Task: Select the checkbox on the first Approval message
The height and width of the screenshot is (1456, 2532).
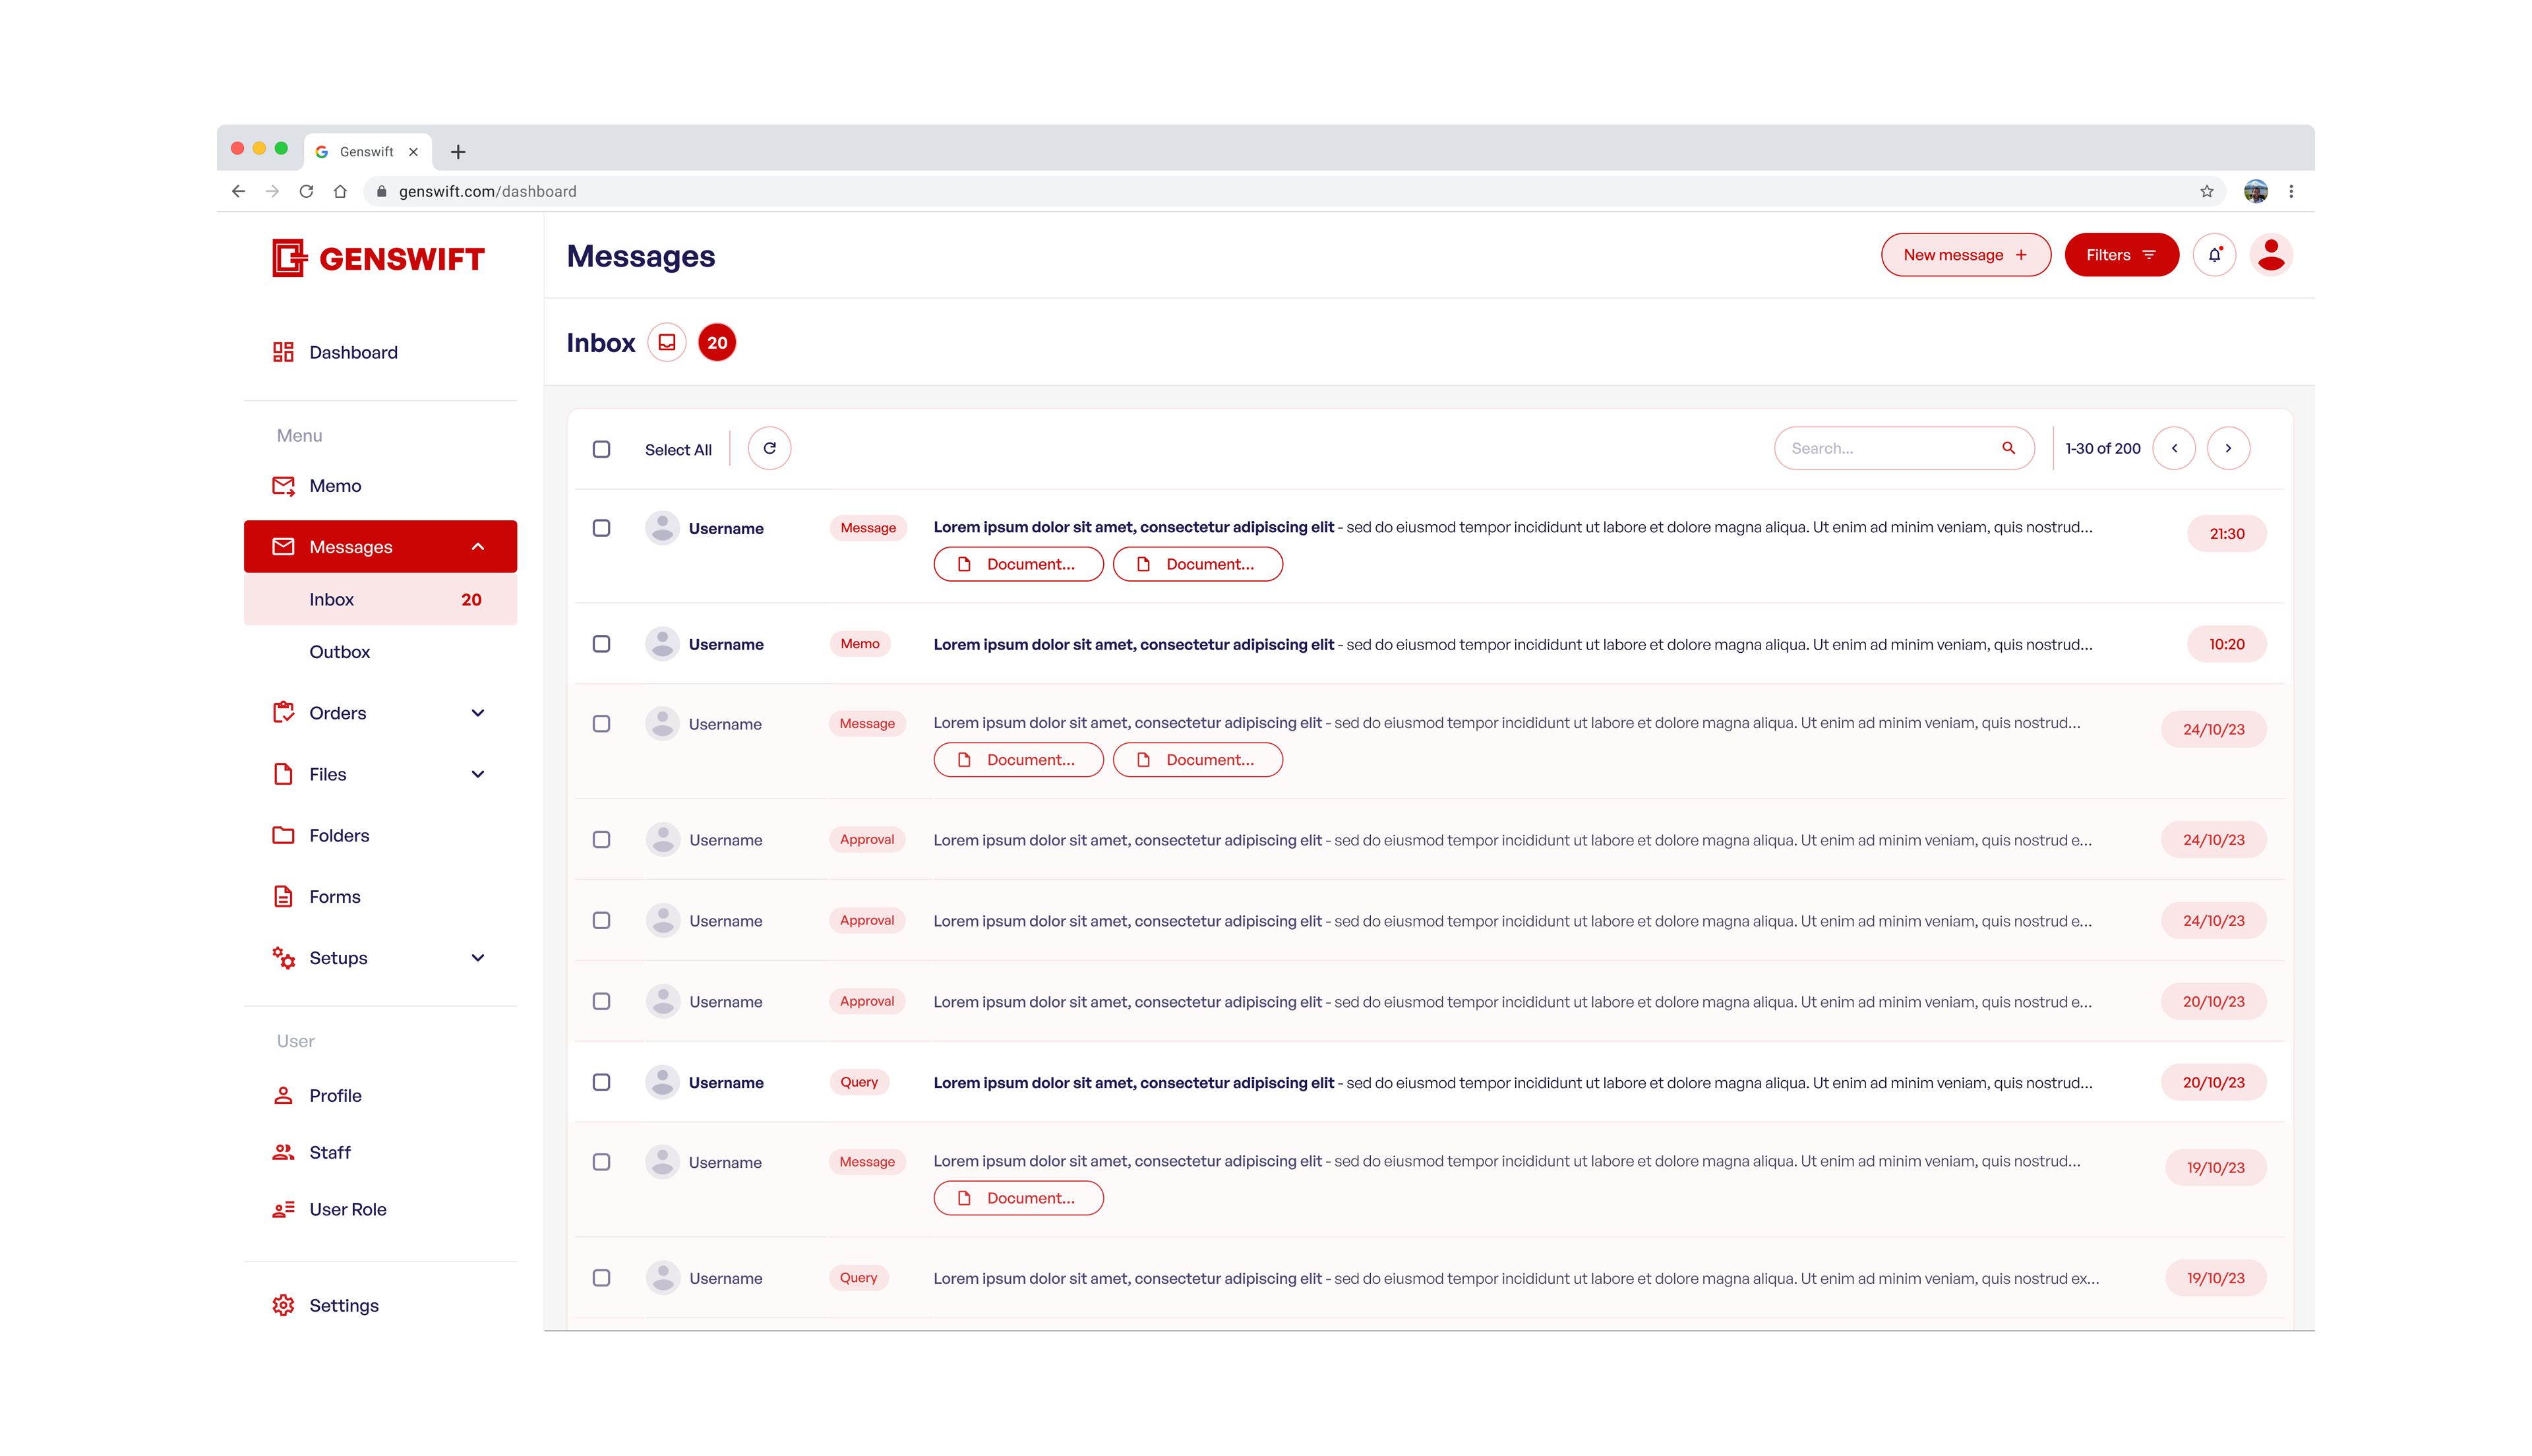Action: point(602,840)
